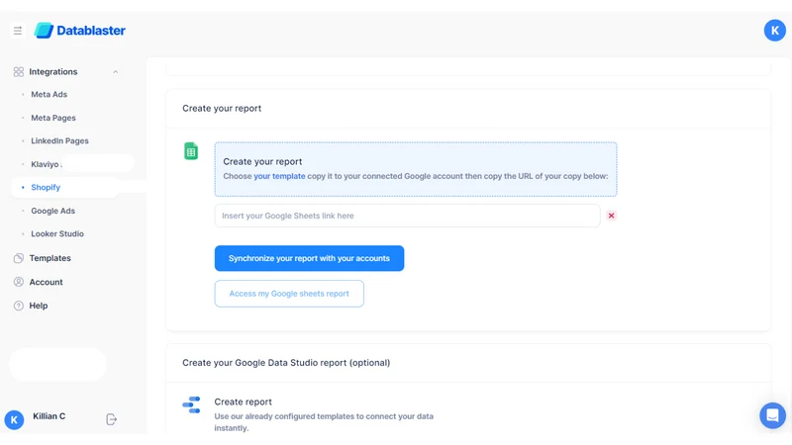
Task: Click the Data Studio report icon
Action: [x=191, y=404]
